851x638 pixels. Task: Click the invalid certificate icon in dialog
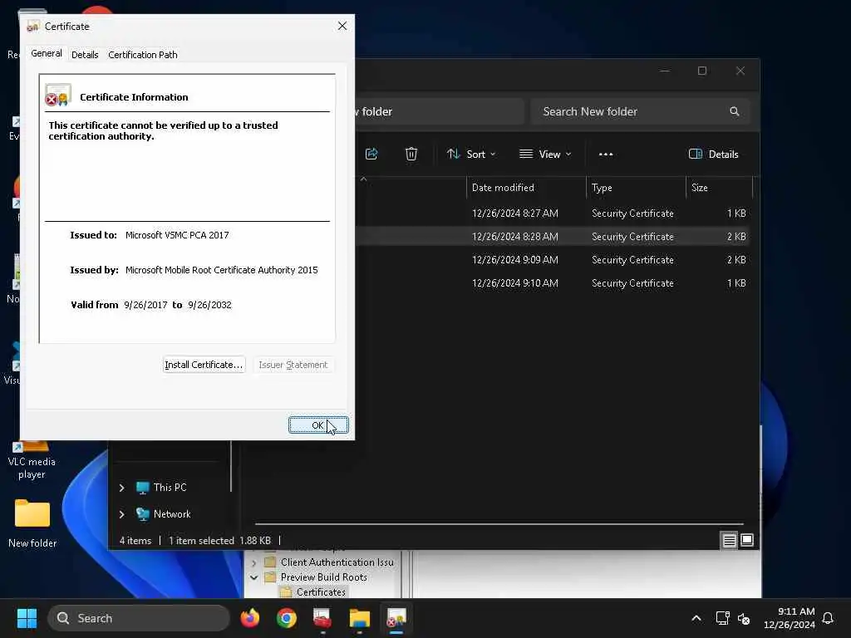point(58,95)
